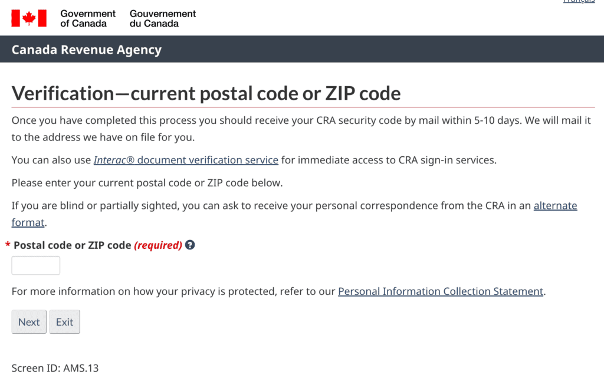Click the Next button
604x384 pixels.
pyautogui.click(x=29, y=322)
